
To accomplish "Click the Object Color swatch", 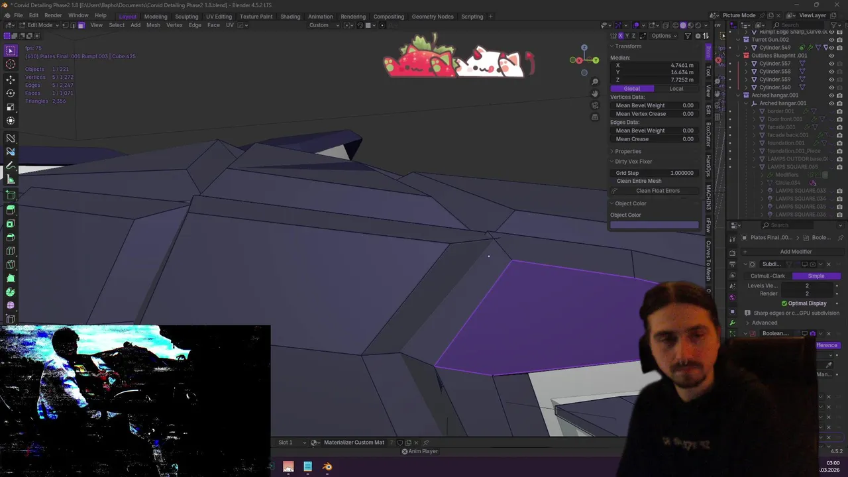I will coord(655,225).
